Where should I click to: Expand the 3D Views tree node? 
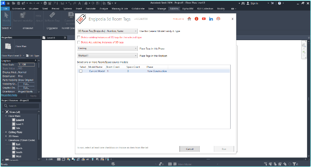pyautogui.click(x=6, y=136)
